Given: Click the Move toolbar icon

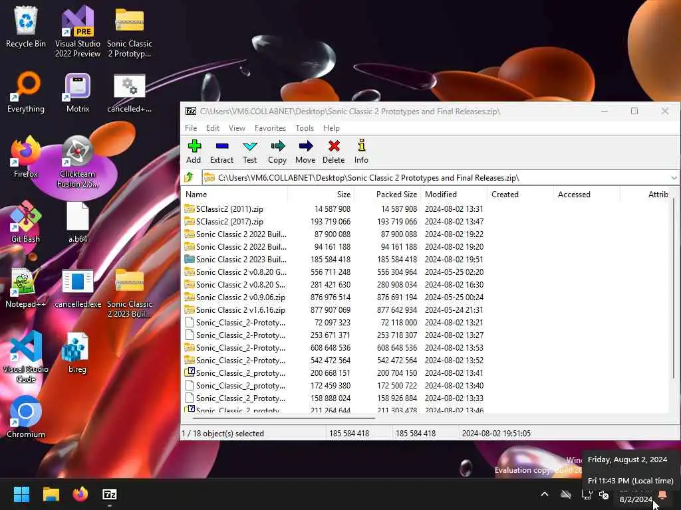Looking at the screenshot, I should click(305, 151).
